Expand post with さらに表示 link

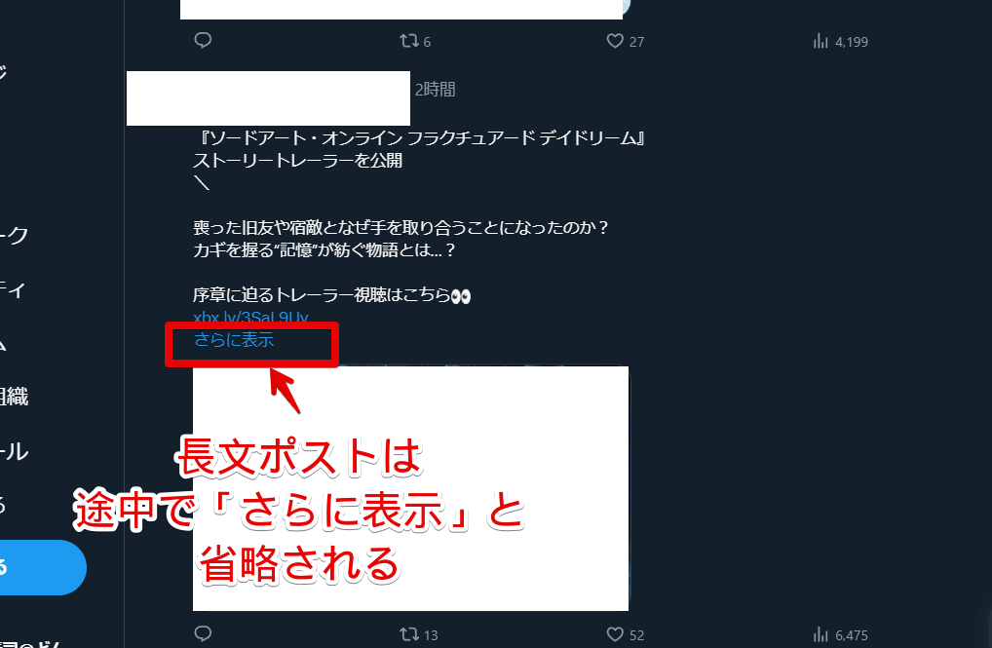tap(234, 340)
